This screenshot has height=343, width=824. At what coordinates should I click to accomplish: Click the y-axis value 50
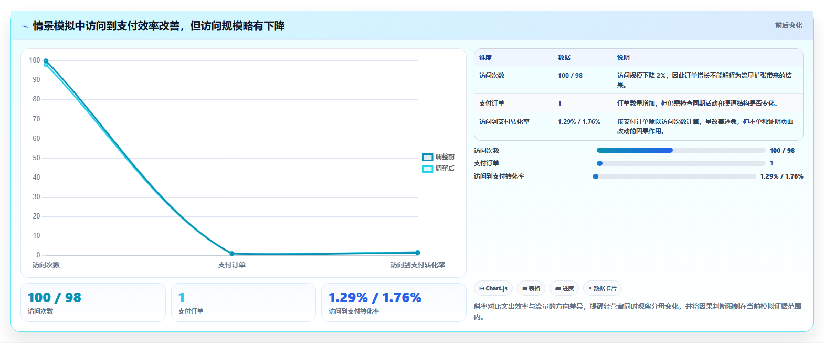click(x=36, y=158)
